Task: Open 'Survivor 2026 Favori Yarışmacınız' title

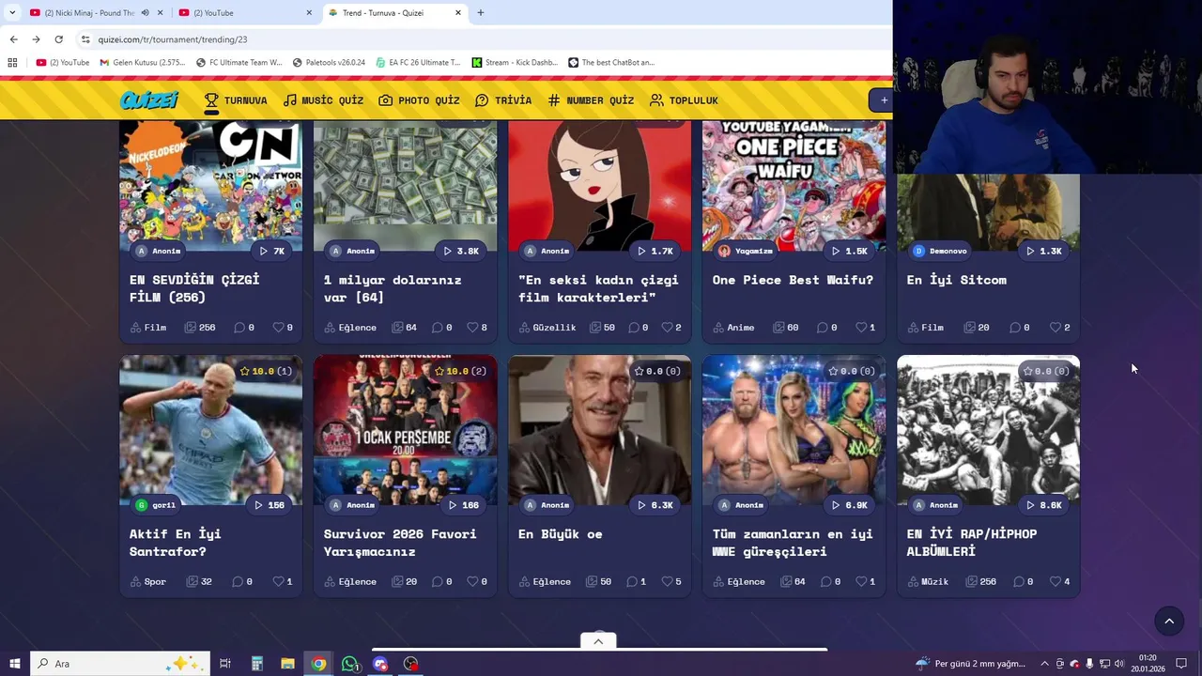Action: (x=400, y=543)
